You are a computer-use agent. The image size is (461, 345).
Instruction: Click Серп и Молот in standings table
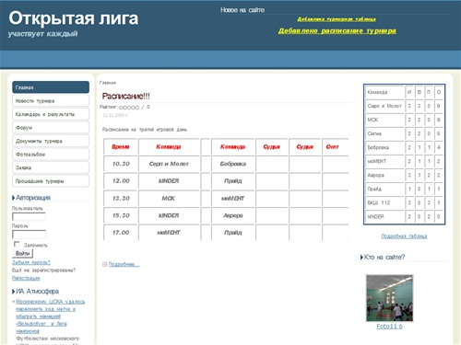coord(384,106)
